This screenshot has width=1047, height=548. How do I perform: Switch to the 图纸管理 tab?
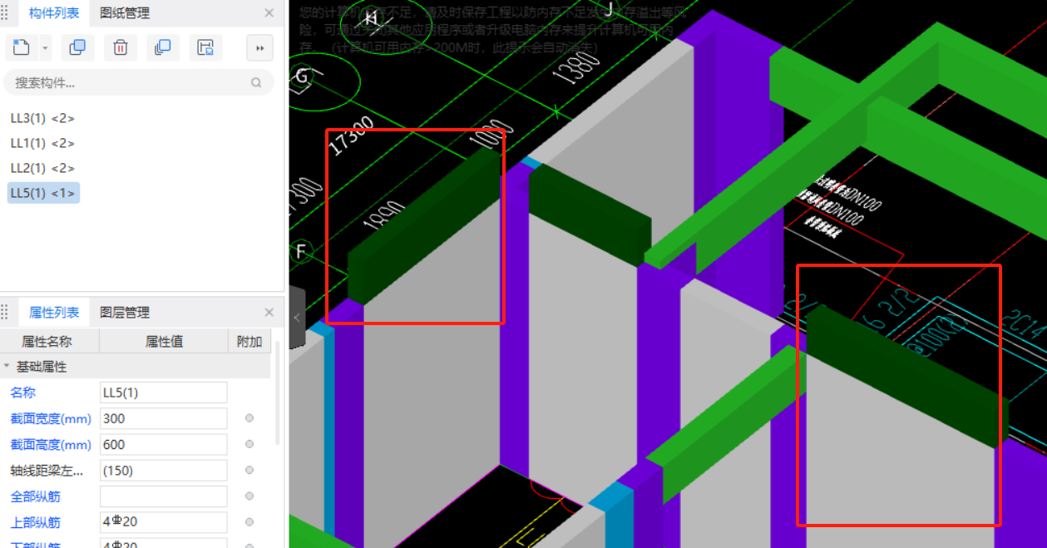[125, 13]
